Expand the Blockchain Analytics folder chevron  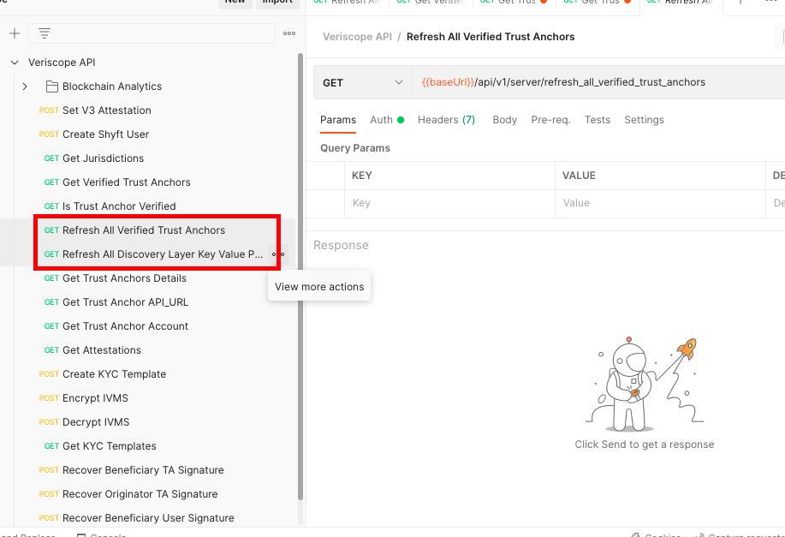click(x=25, y=87)
